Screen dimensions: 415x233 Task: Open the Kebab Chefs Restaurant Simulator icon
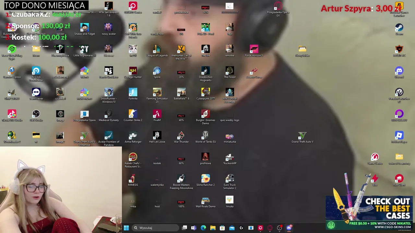133,160
